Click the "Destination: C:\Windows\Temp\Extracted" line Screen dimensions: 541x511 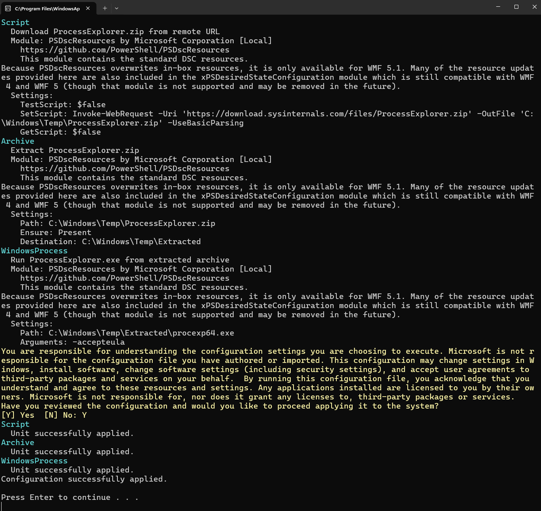pyautogui.click(x=110, y=242)
